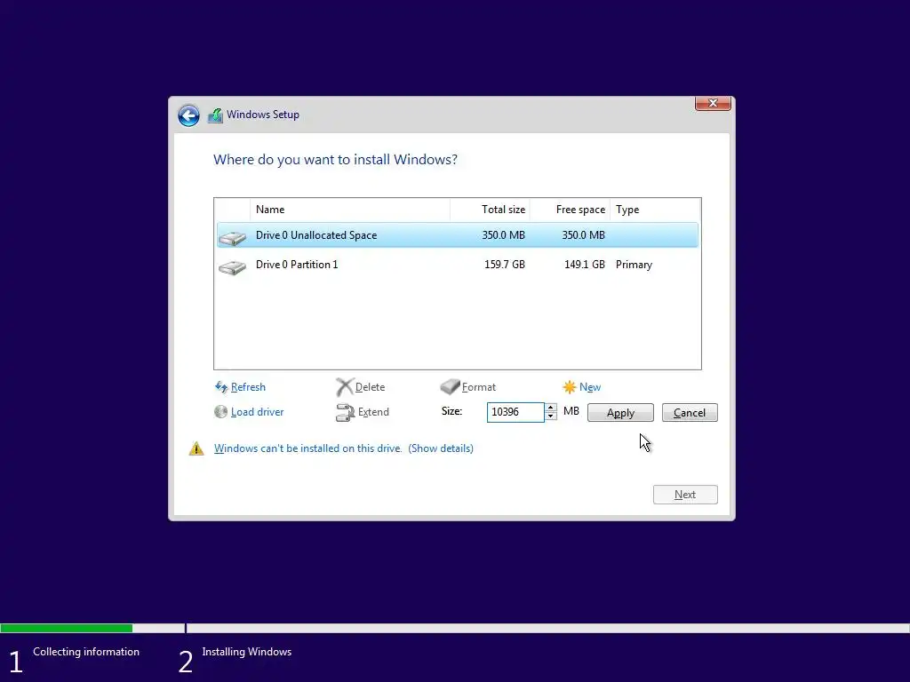Click the Extend partition icon
Screen dimensions: 910x682
point(346,412)
